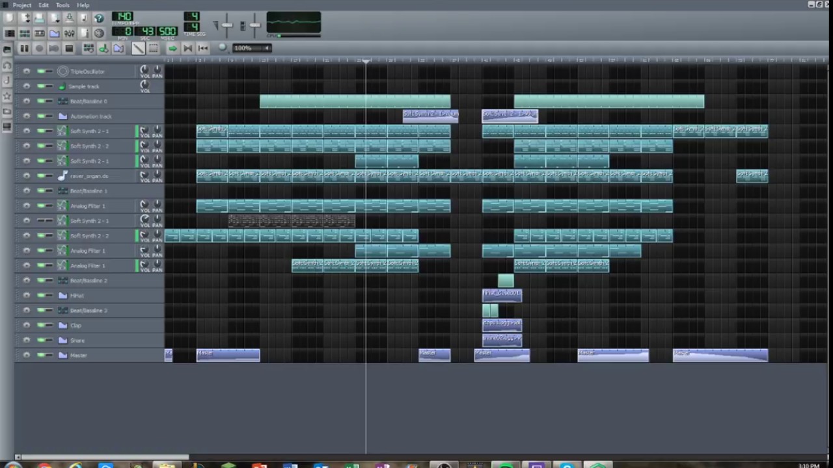Open the recently opened projects dropdown
Image resolution: width=833 pixels, height=468 pixels.
click(x=55, y=18)
